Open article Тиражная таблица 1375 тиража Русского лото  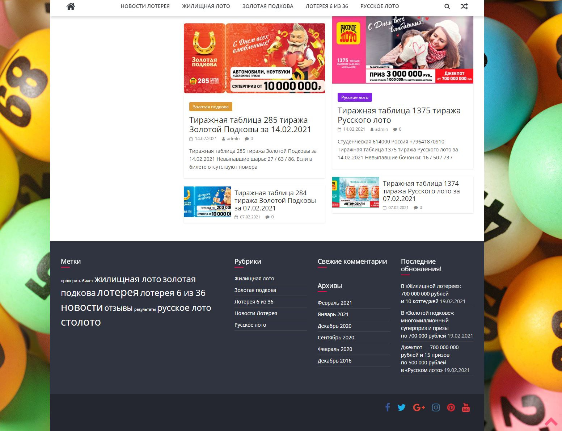coord(399,115)
